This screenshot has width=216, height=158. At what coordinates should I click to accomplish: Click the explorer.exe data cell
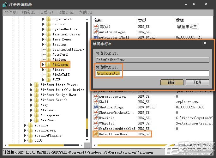click(188, 102)
